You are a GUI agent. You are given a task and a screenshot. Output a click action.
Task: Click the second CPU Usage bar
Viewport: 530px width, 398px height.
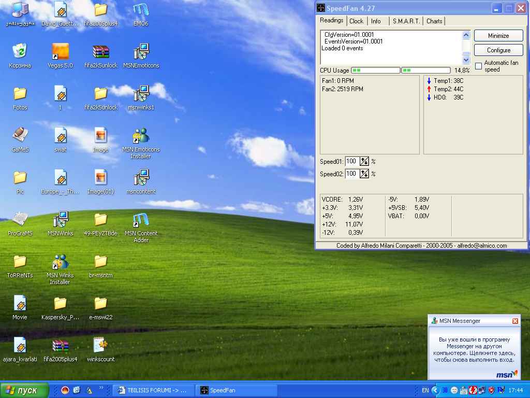point(426,70)
